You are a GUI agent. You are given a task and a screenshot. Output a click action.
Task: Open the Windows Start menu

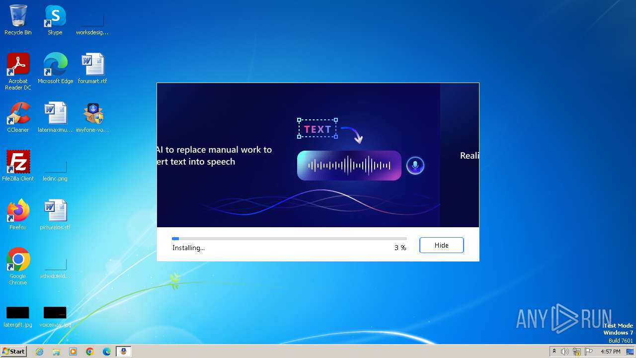point(13,351)
